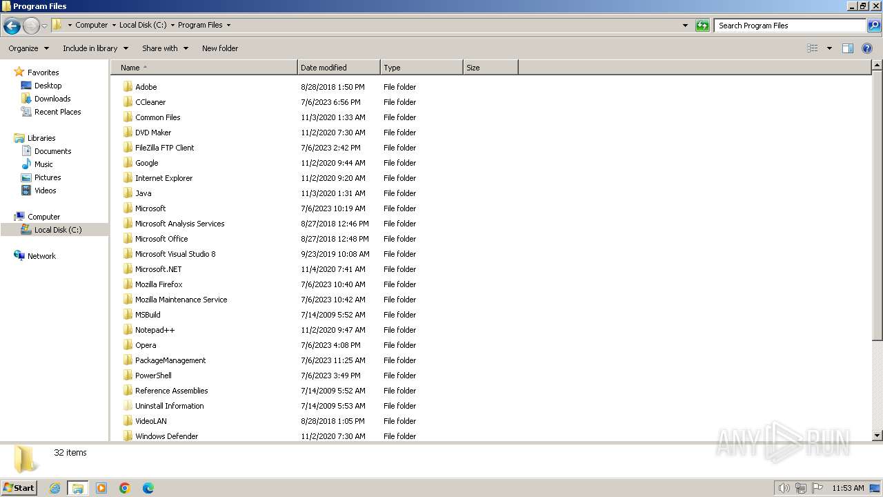Select the DVD Maker folder icon
The image size is (883, 497).
[128, 133]
